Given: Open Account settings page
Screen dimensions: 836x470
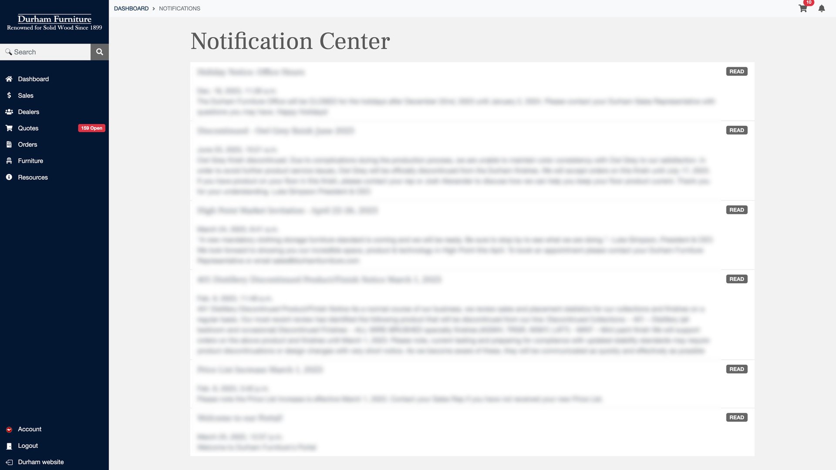Looking at the screenshot, I should [29, 429].
